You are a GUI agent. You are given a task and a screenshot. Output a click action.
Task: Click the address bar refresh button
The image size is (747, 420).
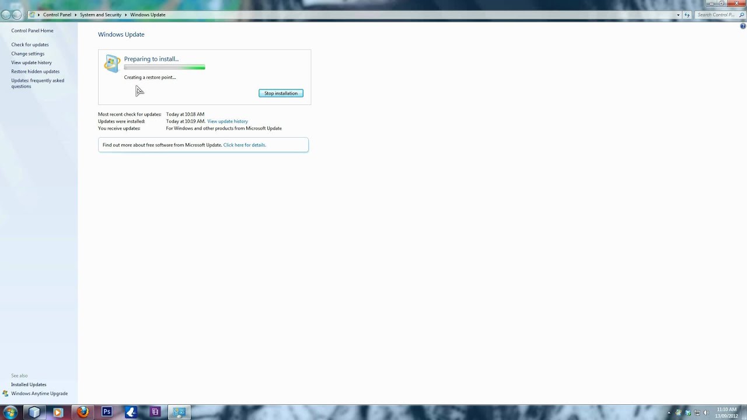coord(687,15)
